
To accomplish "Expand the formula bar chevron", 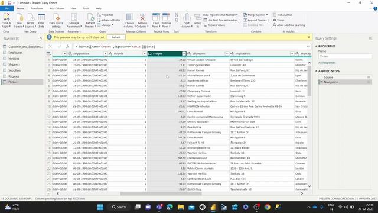I will point(308,46).
